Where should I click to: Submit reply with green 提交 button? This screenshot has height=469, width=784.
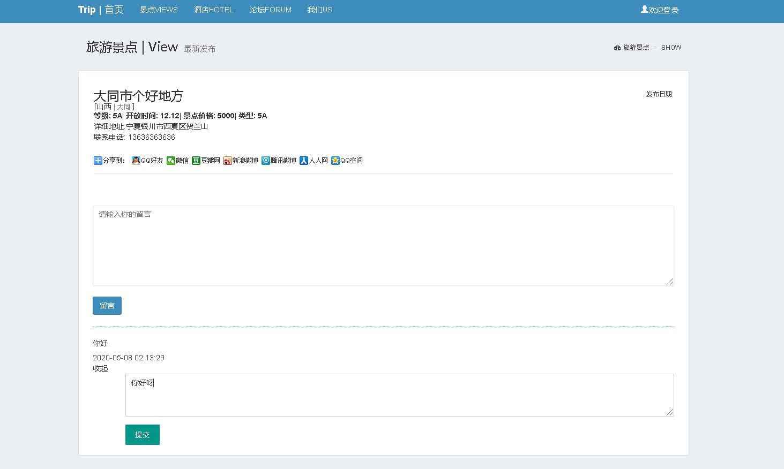(x=143, y=435)
